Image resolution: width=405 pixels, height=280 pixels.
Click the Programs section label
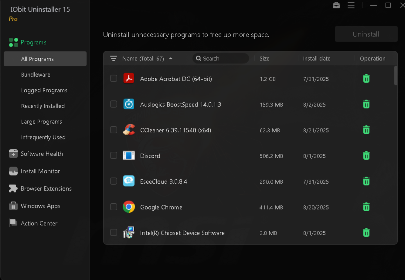click(x=33, y=42)
